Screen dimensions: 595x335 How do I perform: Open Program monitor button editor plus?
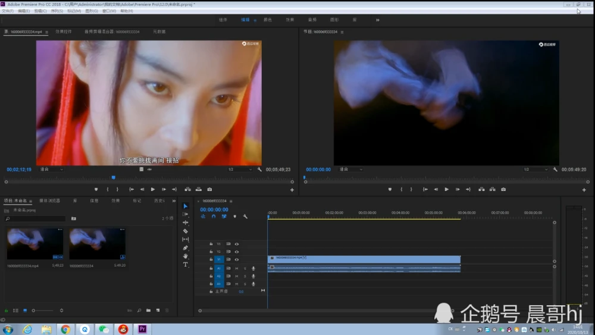pyautogui.click(x=584, y=190)
